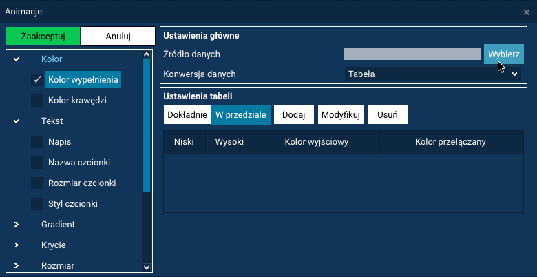Close the Animacje dialog window

tap(527, 12)
